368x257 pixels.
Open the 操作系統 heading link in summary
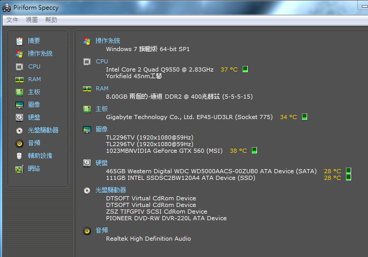pyautogui.click(x=107, y=41)
